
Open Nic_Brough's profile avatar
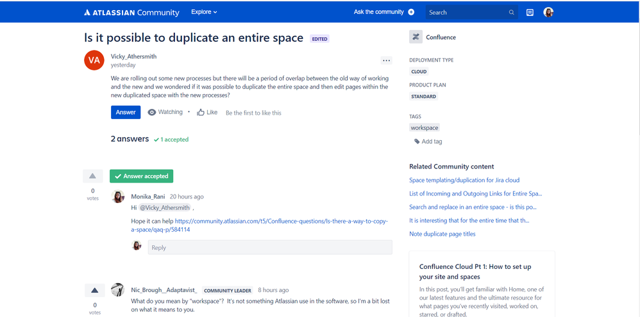(118, 289)
